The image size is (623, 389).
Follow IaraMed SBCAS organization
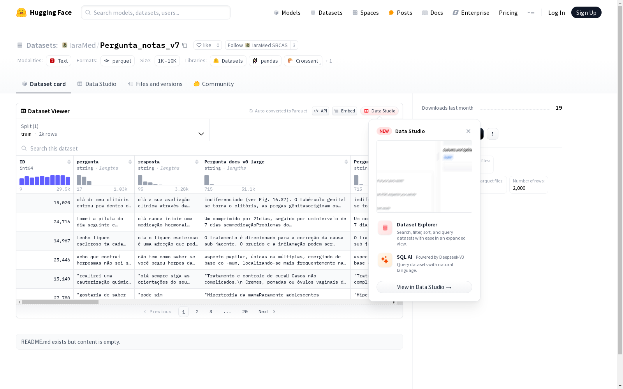[x=258, y=45]
